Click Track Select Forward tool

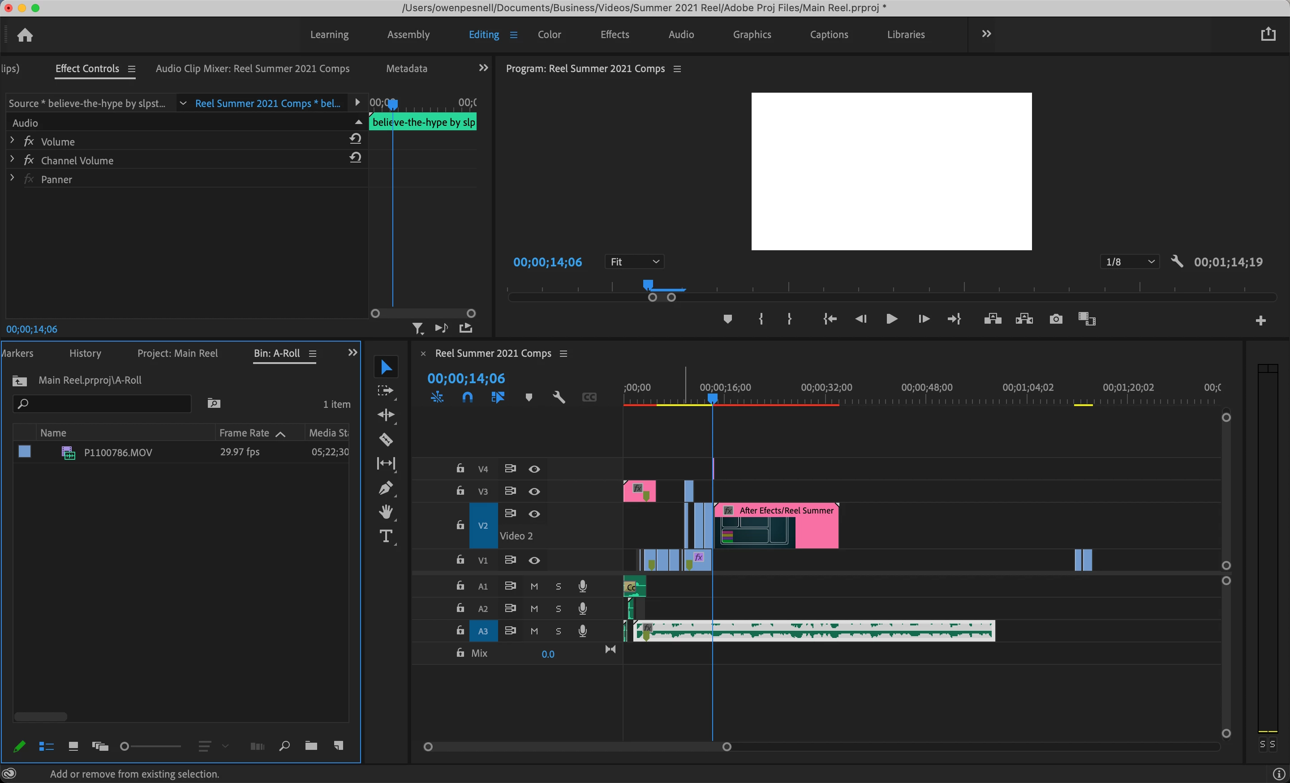pyautogui.click(x=386, y=391)
